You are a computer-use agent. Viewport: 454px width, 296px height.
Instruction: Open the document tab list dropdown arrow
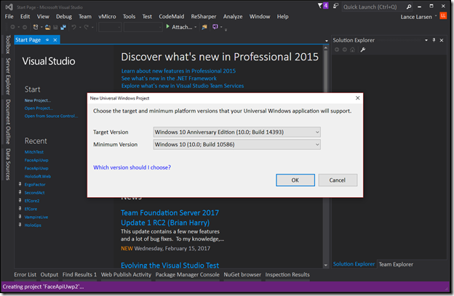(x=326, y=41)
